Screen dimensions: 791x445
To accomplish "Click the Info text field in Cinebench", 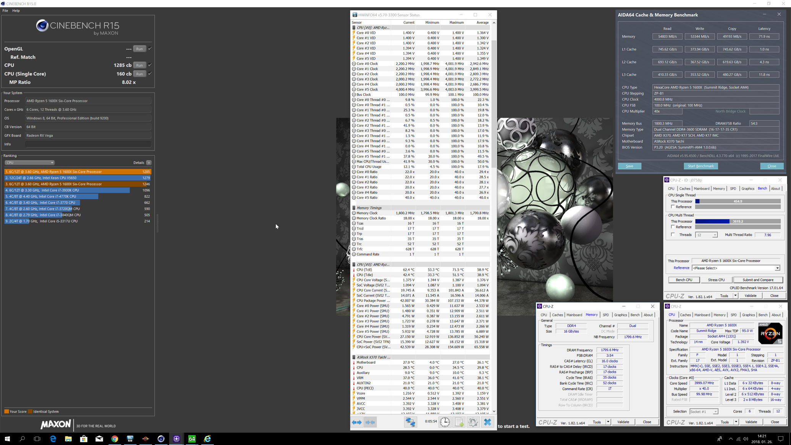I will click(x=88, y=144).
